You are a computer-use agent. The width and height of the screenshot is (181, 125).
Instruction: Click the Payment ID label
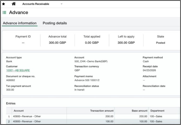click(23, 37)
